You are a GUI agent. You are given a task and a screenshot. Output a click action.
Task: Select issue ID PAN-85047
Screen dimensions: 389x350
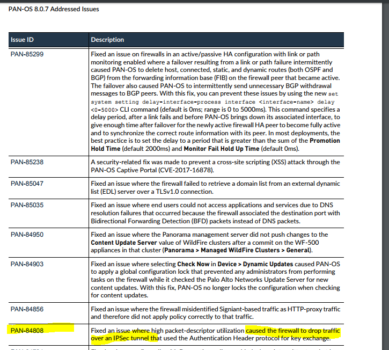tap(27, 184)
